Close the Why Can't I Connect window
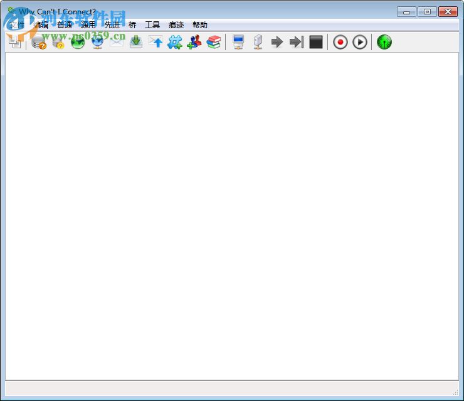Image resolution: width=464 pixels, height=401 pixels. click(x=448, y=12)
